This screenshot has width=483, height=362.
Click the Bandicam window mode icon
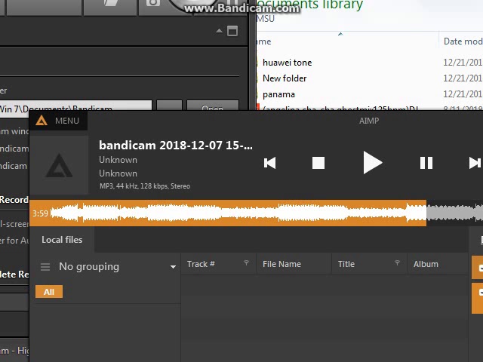232,31
